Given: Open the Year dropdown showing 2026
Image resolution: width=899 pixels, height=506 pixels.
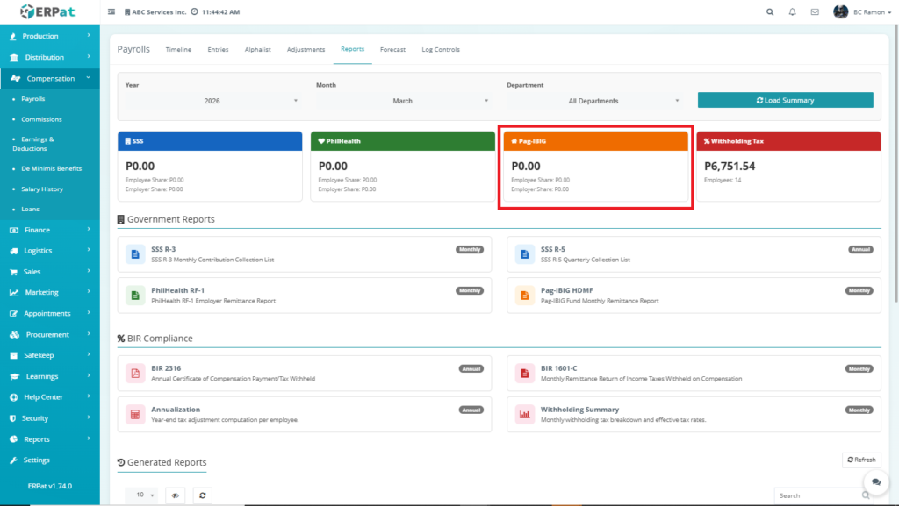Looking at the screenshot, I should [212, 101].
